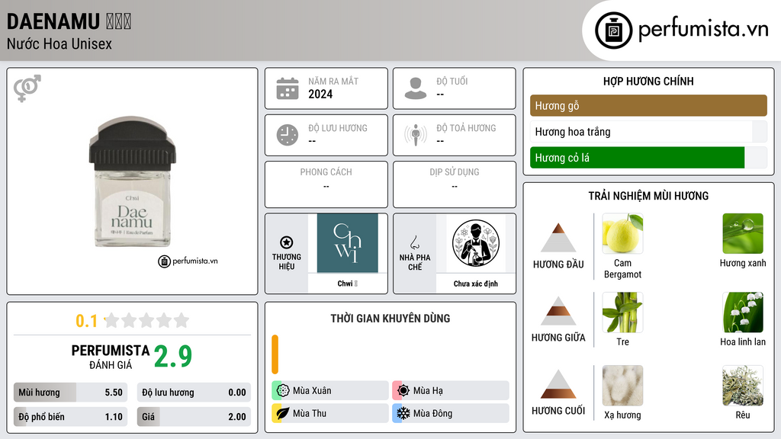Click the calendar icon for release year

pos(288,88)
